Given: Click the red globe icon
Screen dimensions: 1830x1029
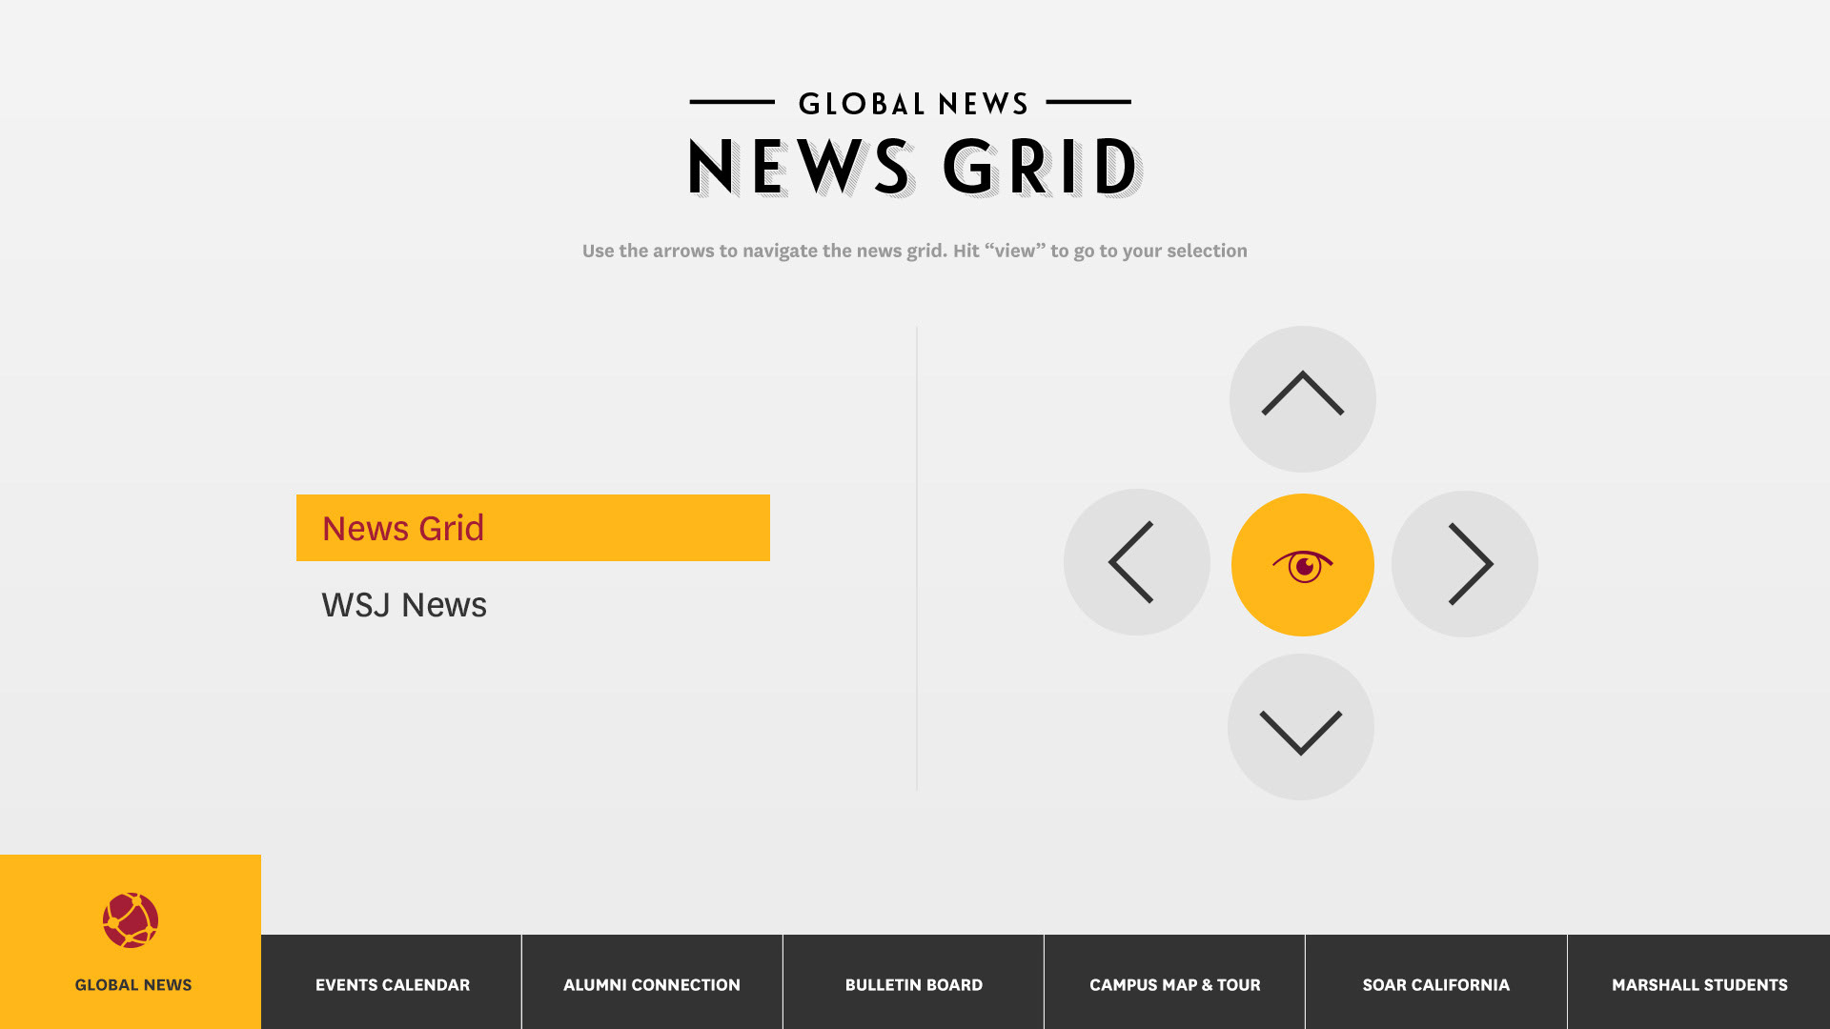Looking at the screenshot, I should point(131,920).
